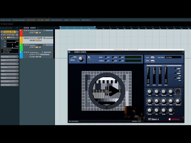Solo the Playback track
191x143 pixels.
tap(28, 45)
